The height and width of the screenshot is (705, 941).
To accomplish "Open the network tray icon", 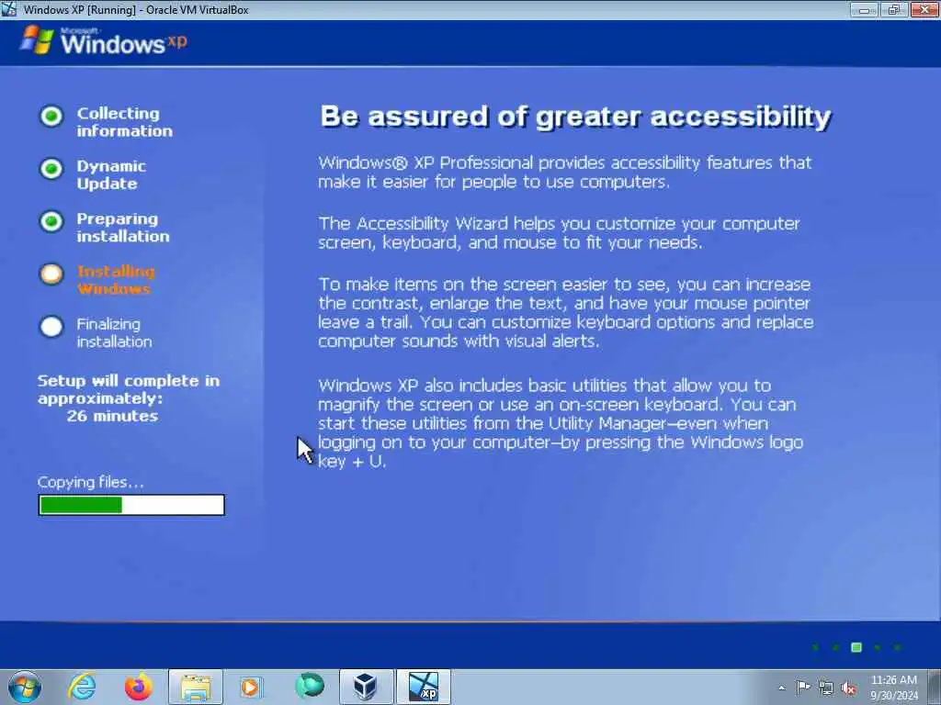I will (826, 688).
